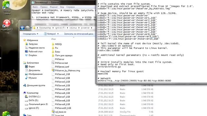Screen dimensions: 207x116
Task: Select the PWserver_by_Matross.img file icon
Action: click(x=53, y=71)
